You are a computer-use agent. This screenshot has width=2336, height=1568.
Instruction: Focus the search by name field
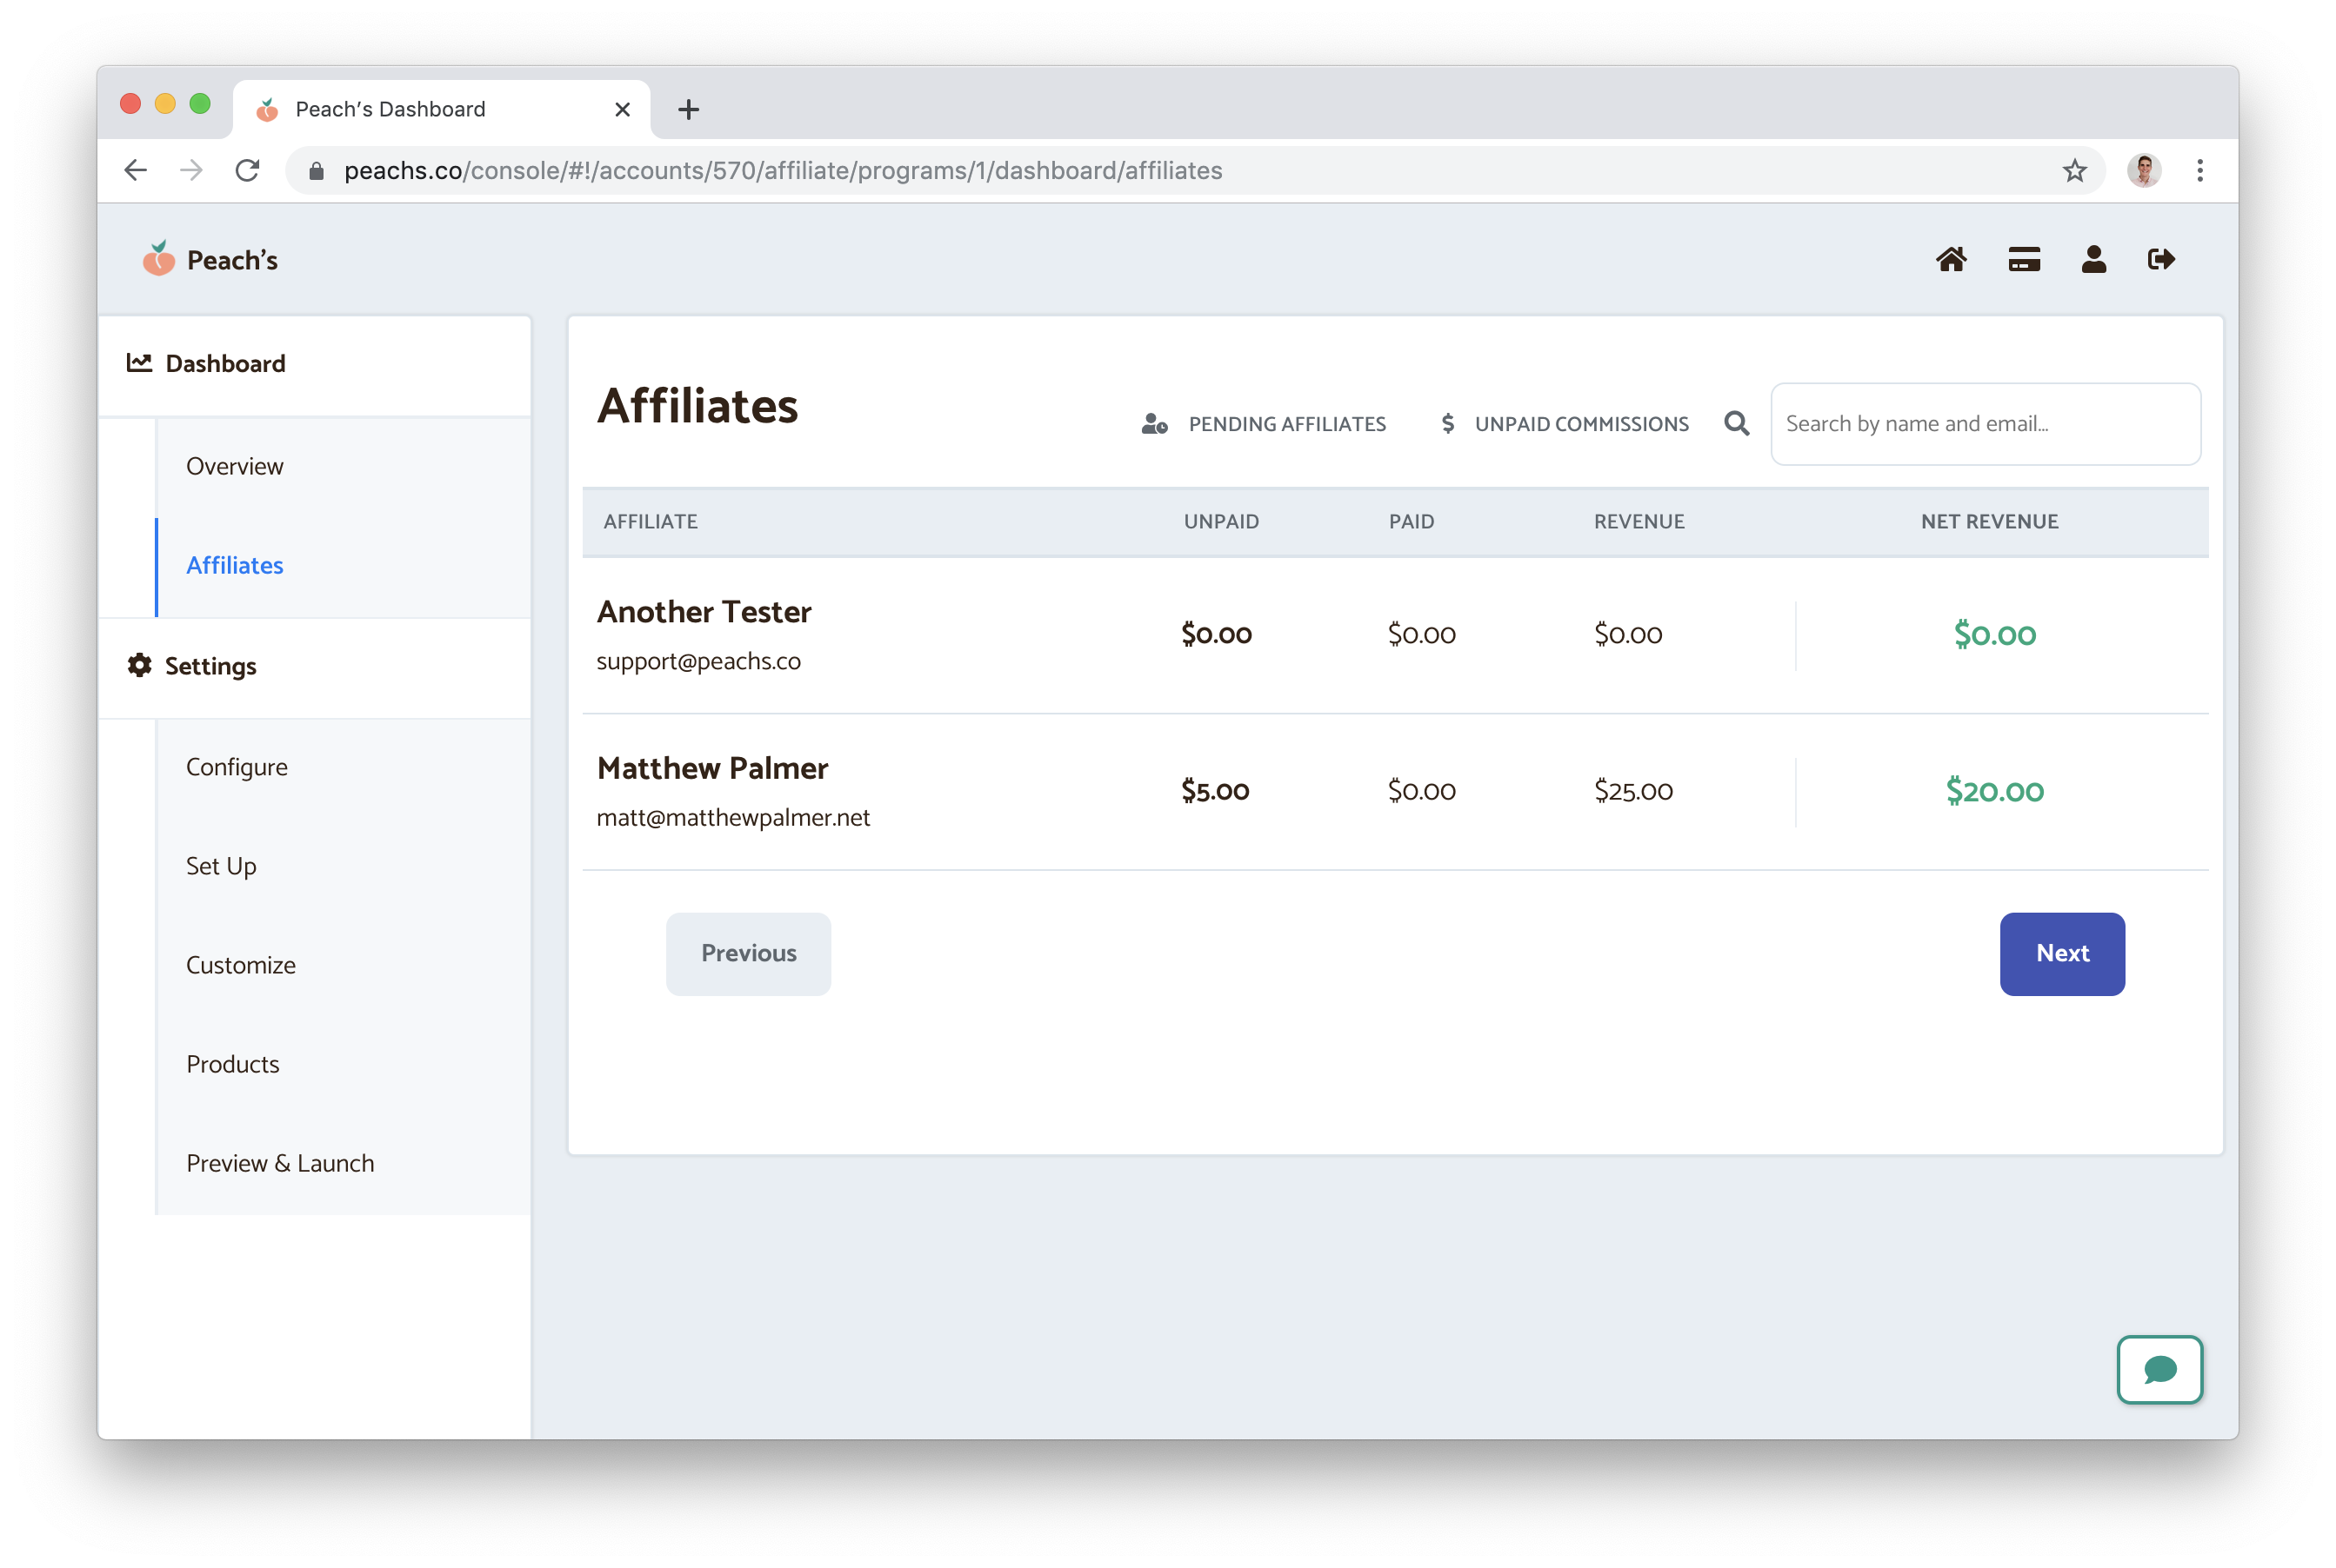tap(1985, 424)
